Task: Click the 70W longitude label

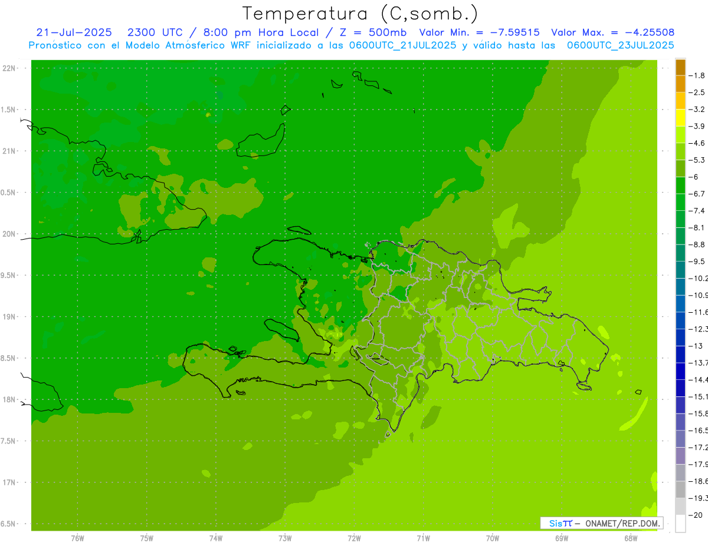Action: (x=493, y=538)
